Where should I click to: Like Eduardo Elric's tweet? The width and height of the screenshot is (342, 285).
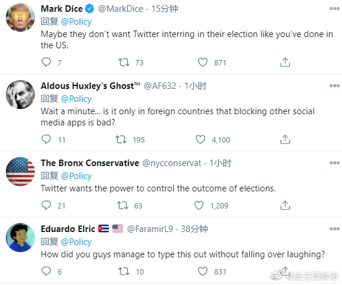[202, 271]
